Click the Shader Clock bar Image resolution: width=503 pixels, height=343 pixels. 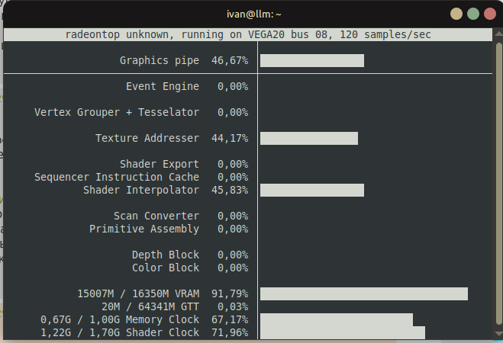click(x=343, y=332)
